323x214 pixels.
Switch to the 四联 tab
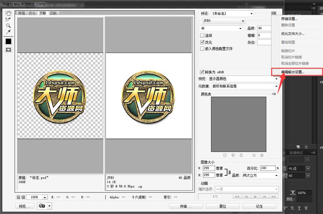[53, 13]
